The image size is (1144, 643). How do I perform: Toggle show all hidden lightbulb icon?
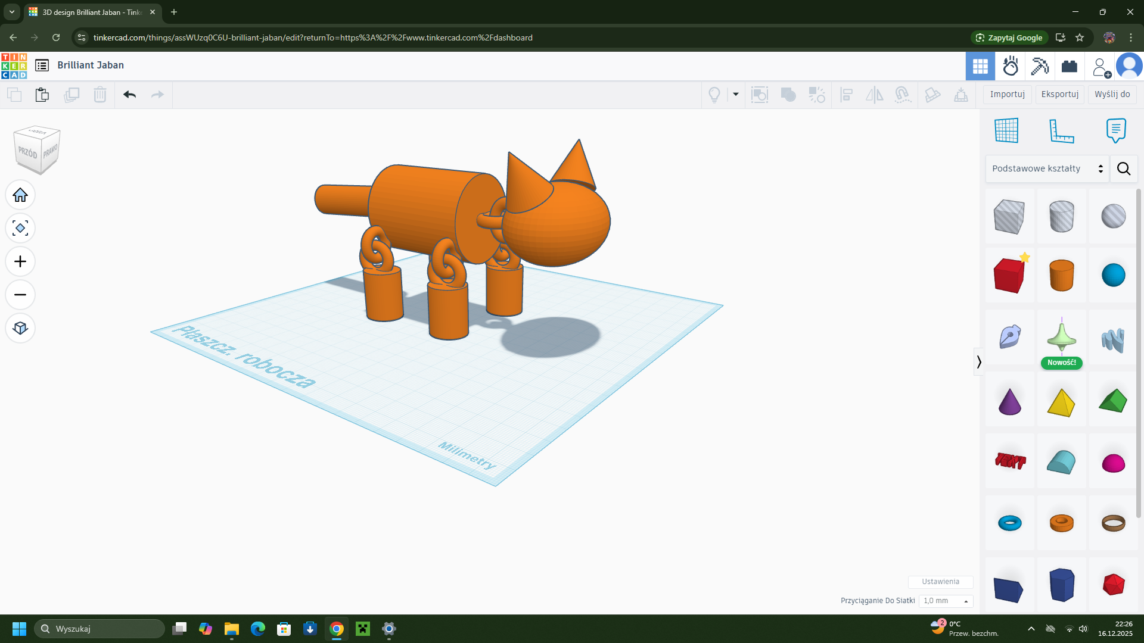(714, 95)
